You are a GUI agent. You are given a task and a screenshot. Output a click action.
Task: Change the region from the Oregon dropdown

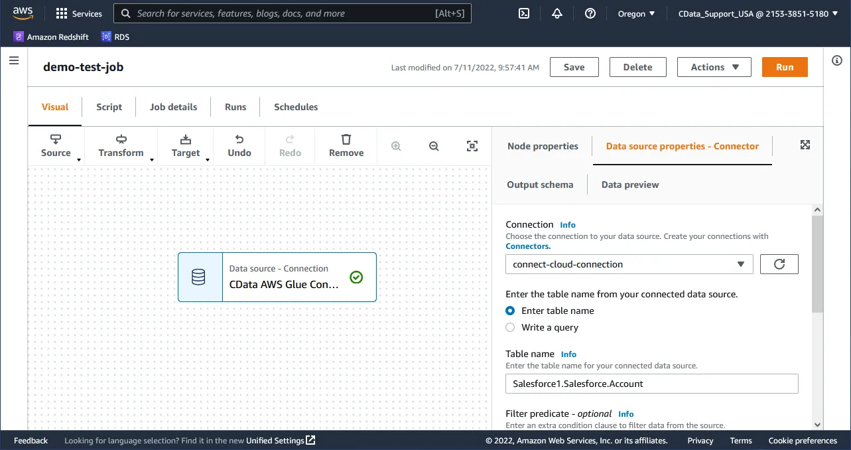635,13
